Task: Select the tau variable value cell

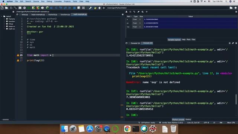Action: 190,27
